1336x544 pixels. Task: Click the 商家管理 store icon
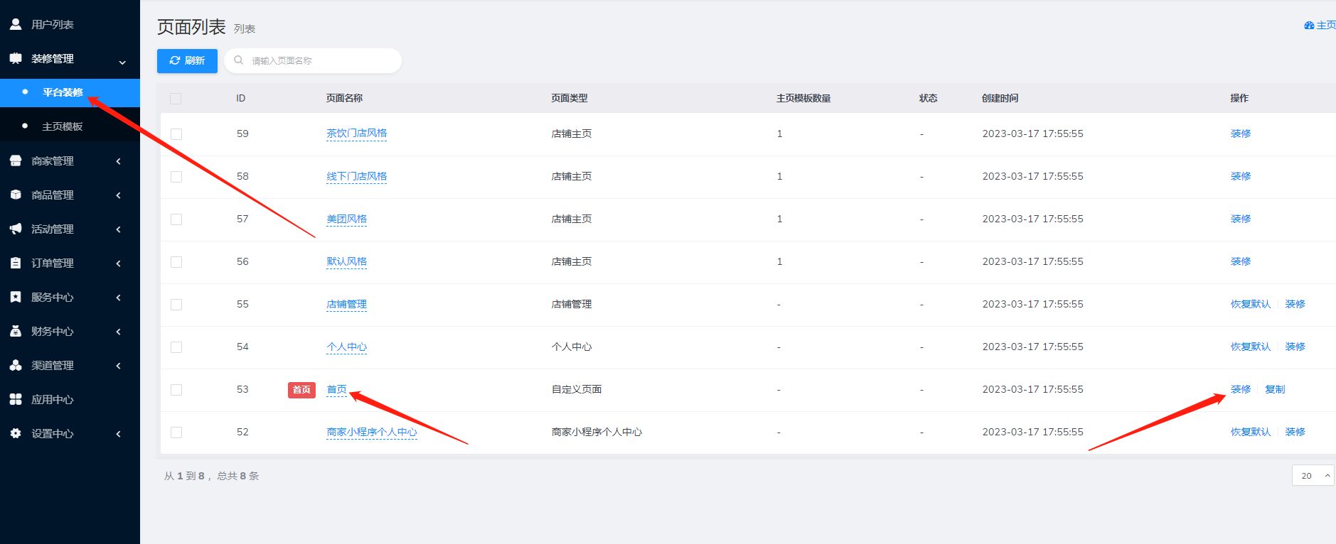[x=16, y=161]
